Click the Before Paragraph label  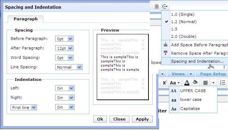pos(29,39)
